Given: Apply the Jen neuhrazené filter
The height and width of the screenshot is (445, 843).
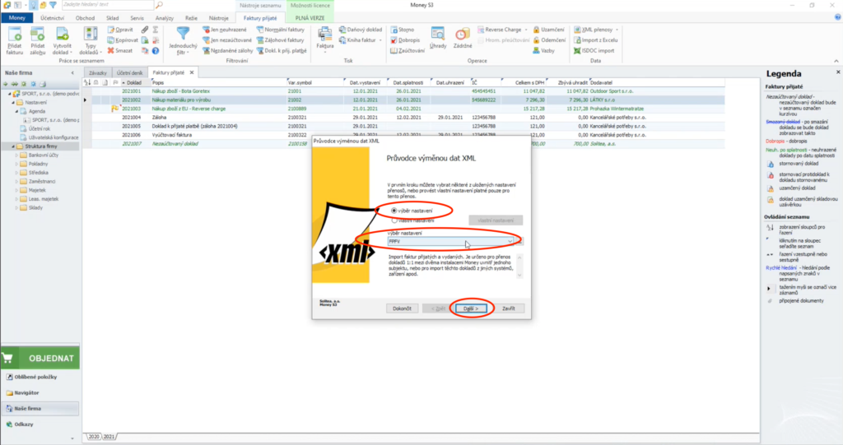Looking at the screenshot, I should pos(224,30).
